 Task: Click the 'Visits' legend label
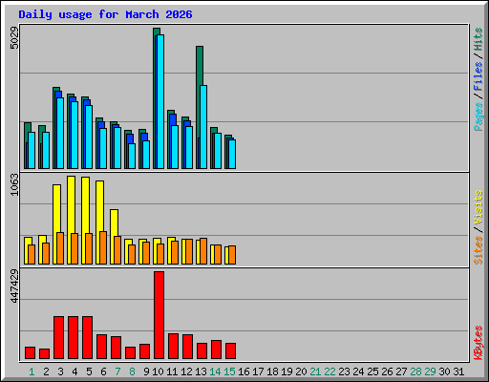coord(478,207)
